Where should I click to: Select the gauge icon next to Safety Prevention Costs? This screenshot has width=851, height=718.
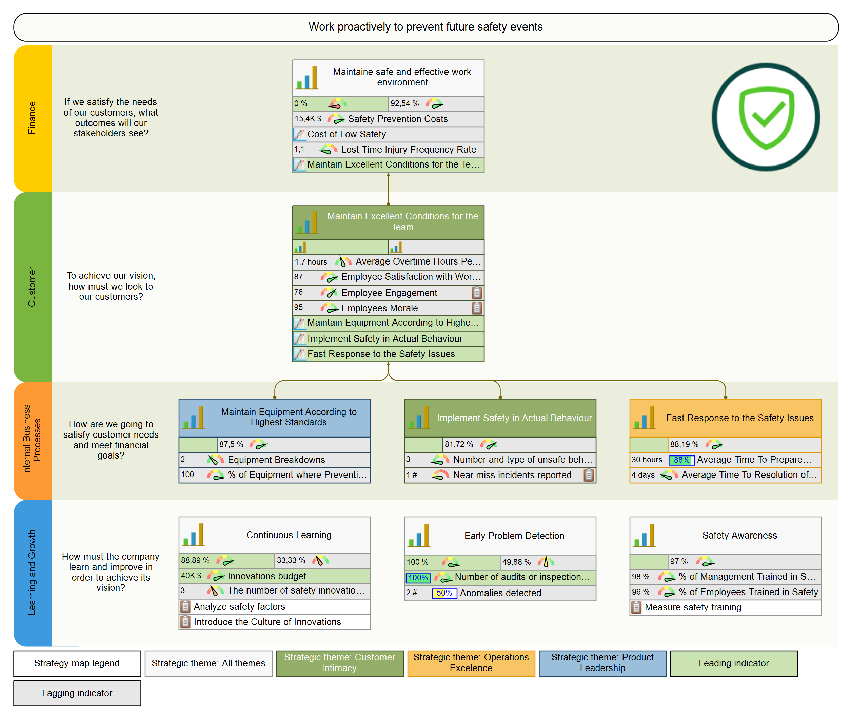point(336,119)
